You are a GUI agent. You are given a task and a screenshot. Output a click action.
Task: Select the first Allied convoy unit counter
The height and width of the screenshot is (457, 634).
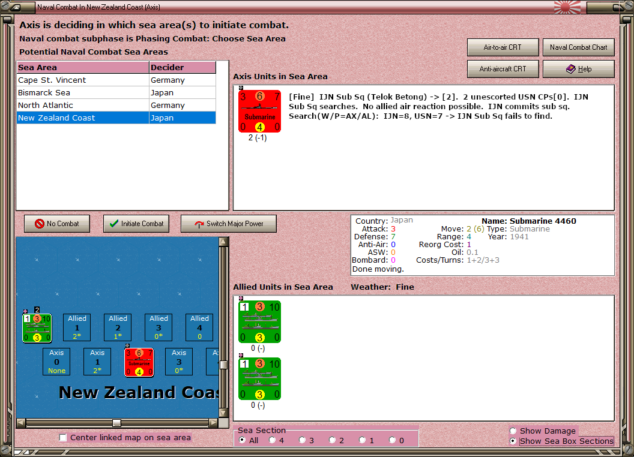click(x=259, y=321)
